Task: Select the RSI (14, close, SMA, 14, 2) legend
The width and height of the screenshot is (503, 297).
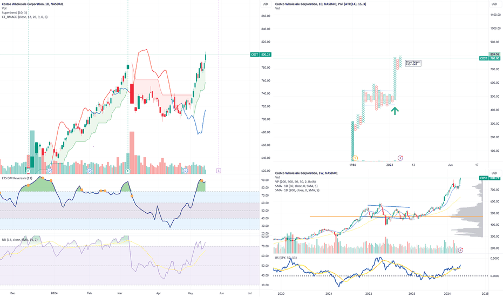Action: 19,240
